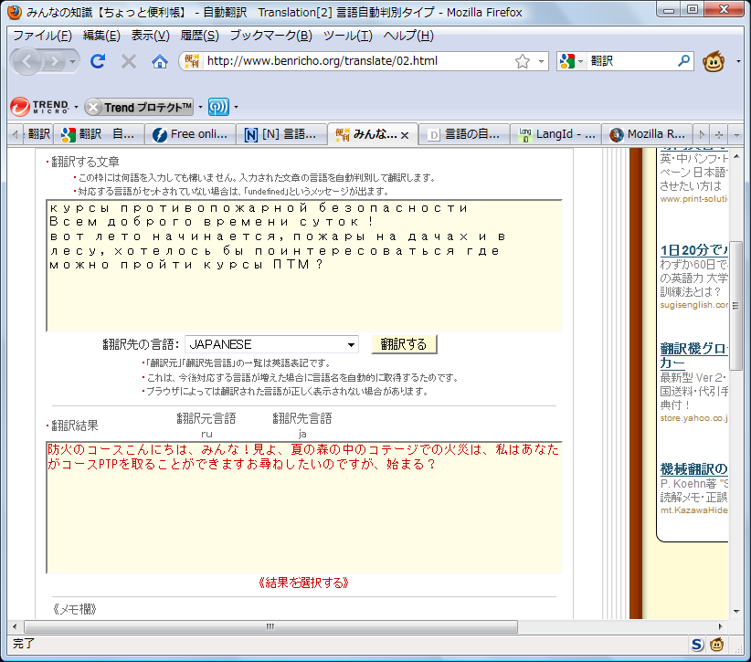Click the 翻訳 tab at the far left
The width and height of the screenshot is (751, 662).
(x=38, y=134)
